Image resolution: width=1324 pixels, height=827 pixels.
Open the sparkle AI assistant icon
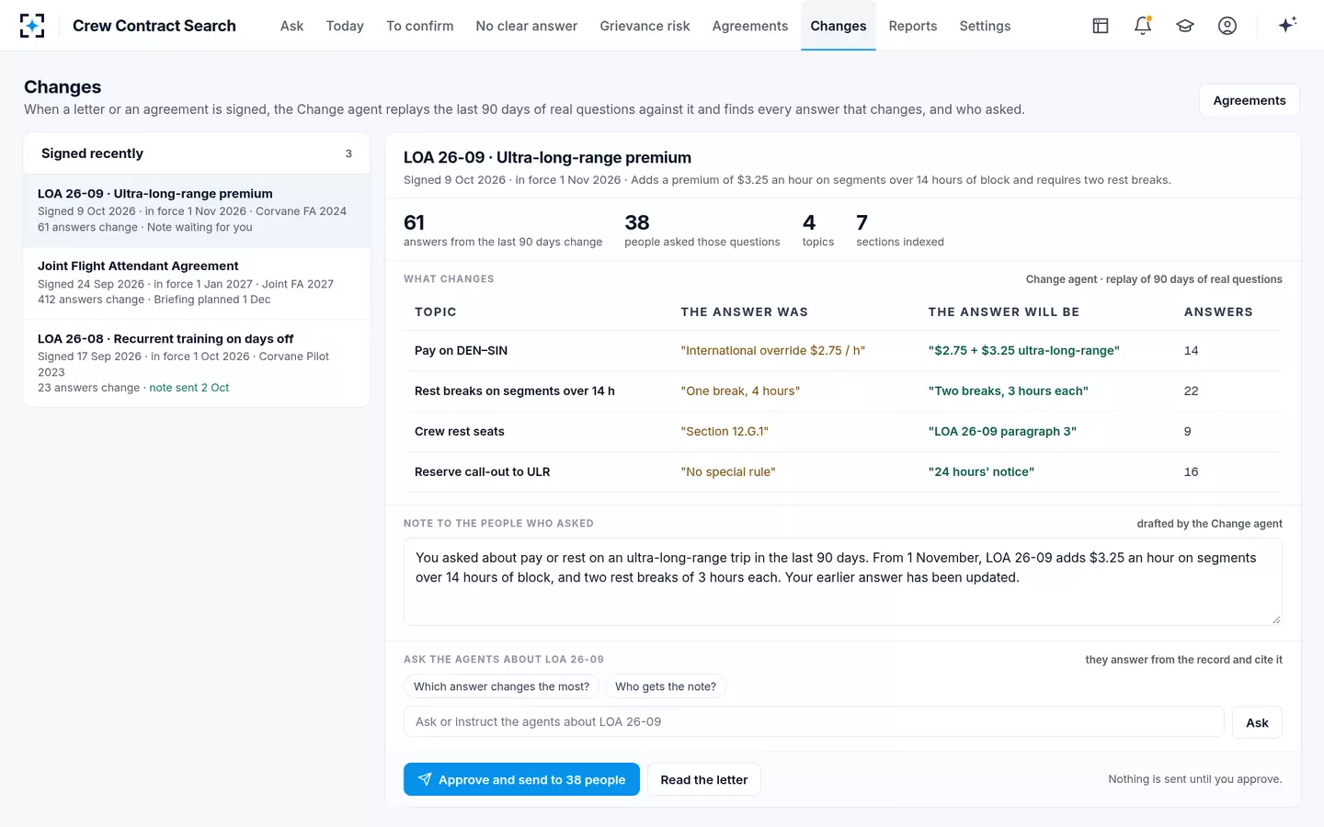pos(1287,25)
